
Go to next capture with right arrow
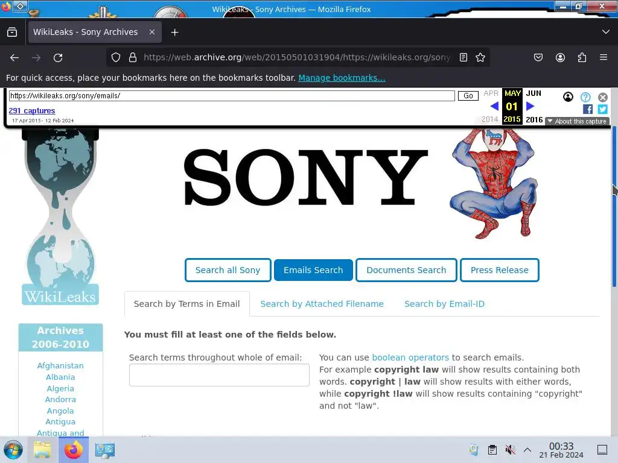click(x=530, y=106)
